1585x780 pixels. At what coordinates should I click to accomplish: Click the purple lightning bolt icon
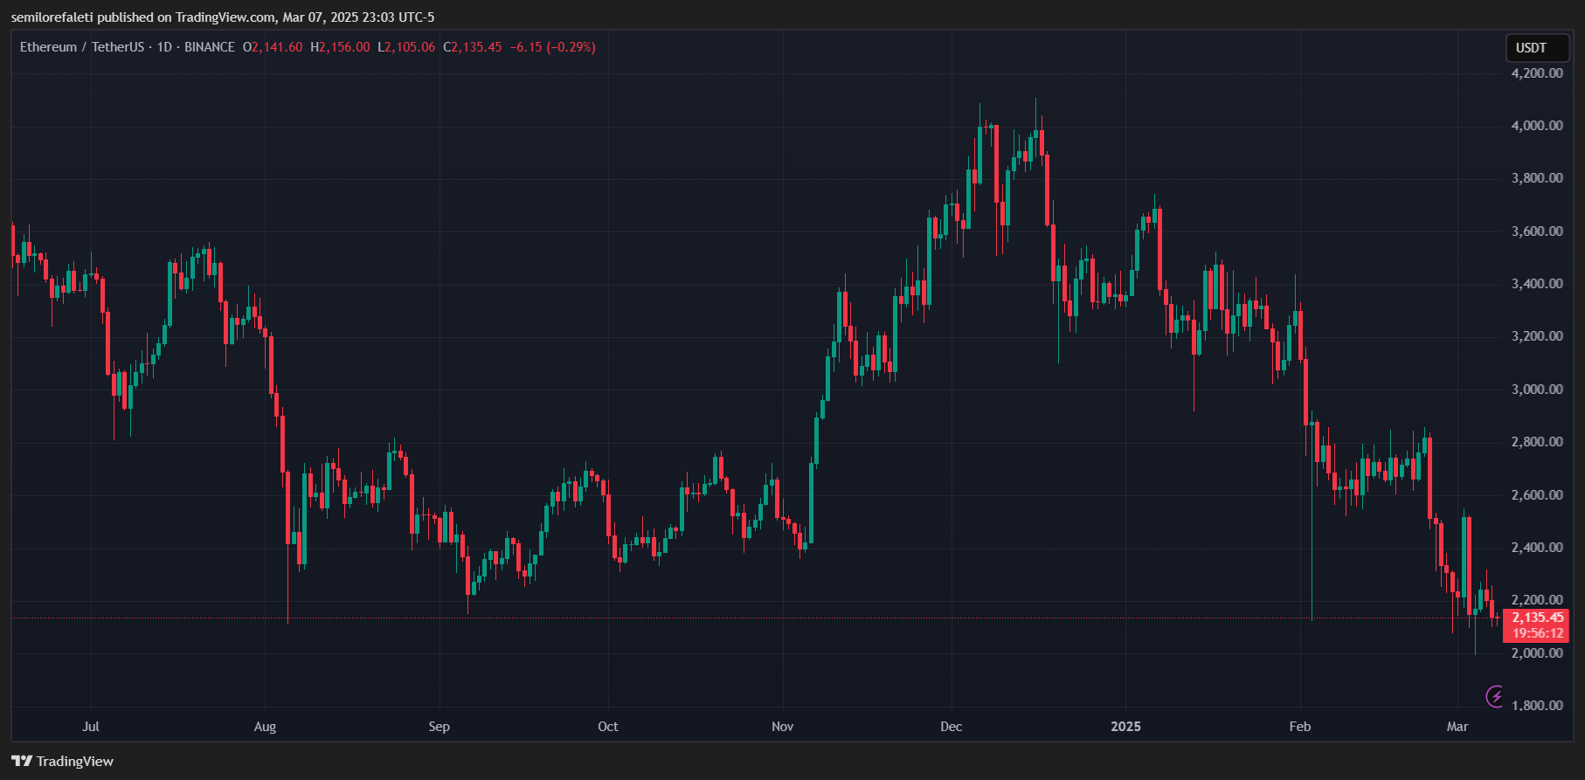click(1495, 696)
